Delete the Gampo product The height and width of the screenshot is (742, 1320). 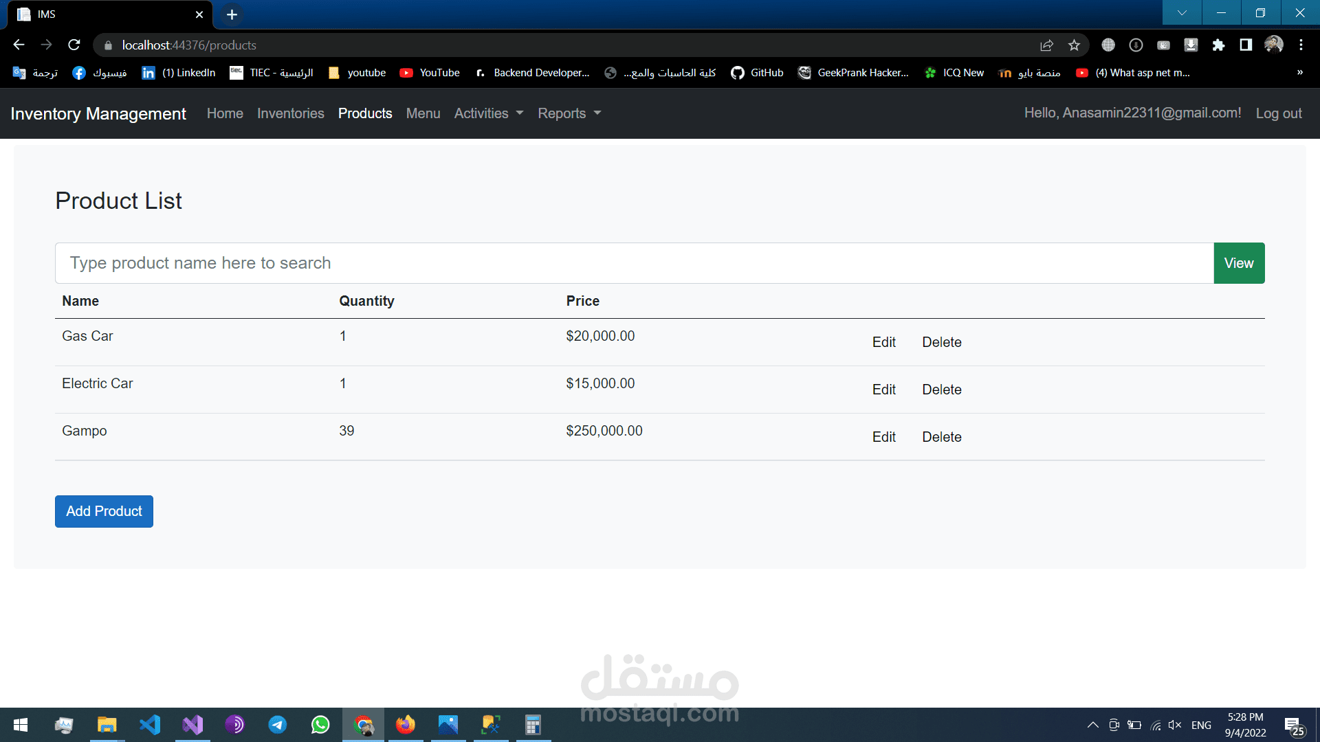pos(941,437)
